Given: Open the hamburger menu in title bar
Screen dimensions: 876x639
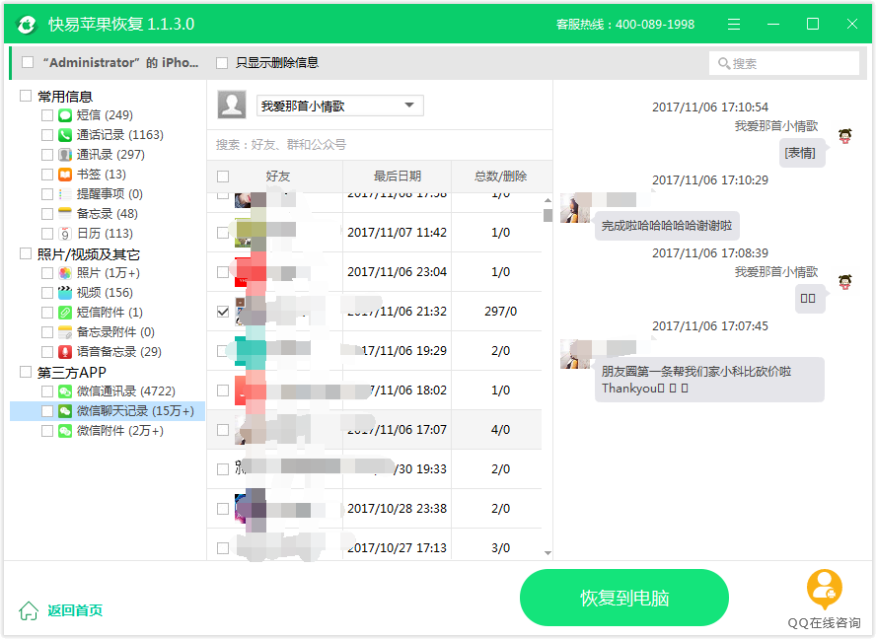Looking at the screenshot, I should coord(734,24).
